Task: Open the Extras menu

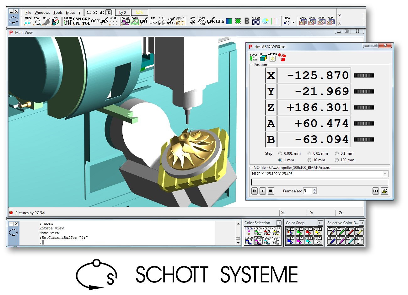Action: click(71, 13)
